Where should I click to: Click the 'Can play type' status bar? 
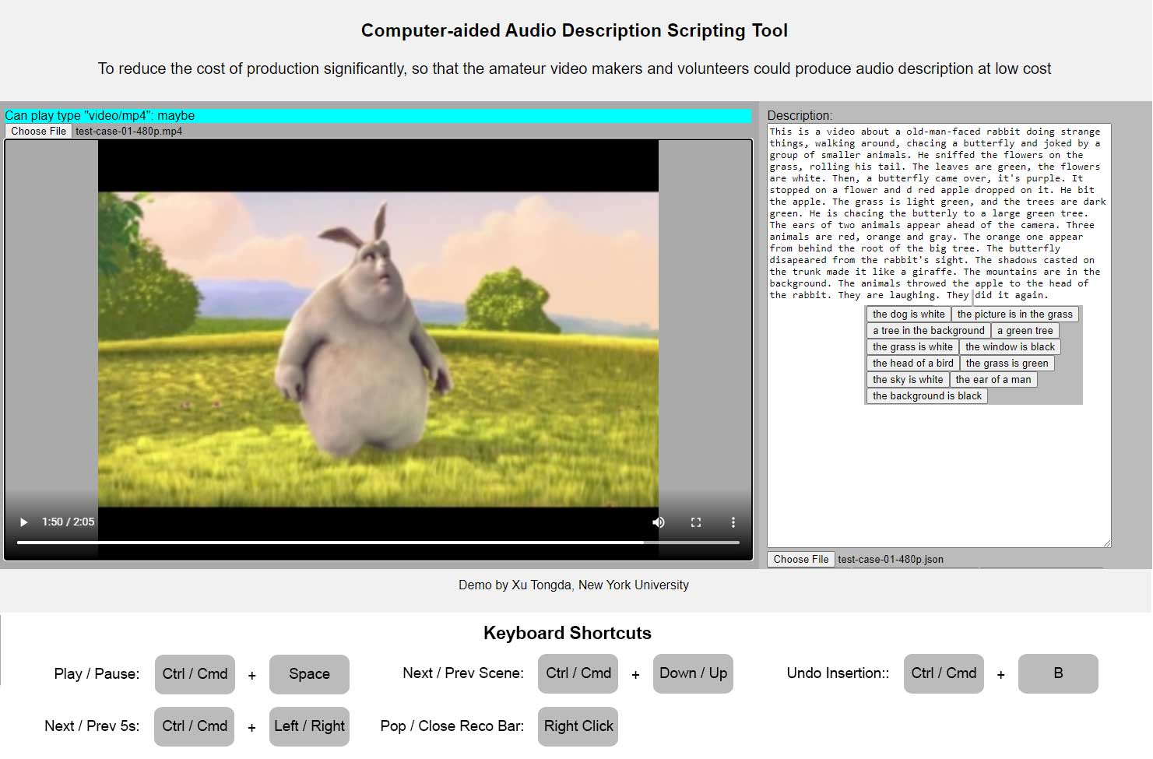coord(378,116)
